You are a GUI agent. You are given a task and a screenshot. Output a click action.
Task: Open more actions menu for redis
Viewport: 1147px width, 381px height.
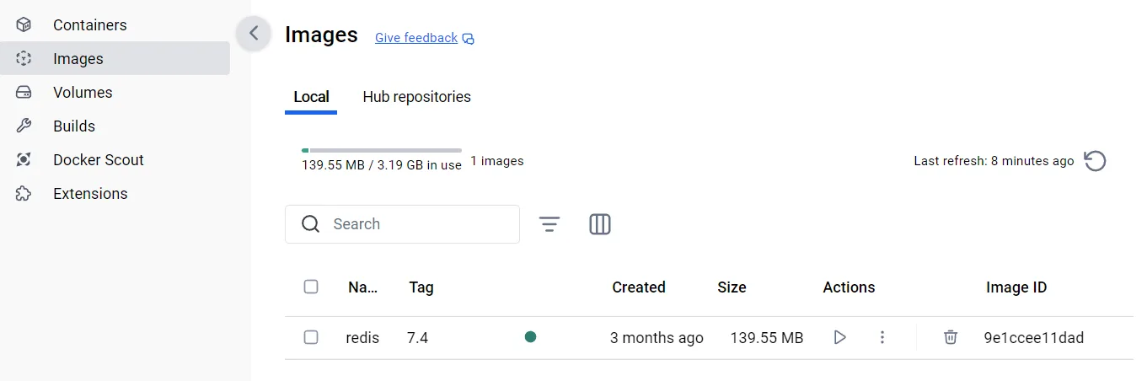tap(882, 338)
